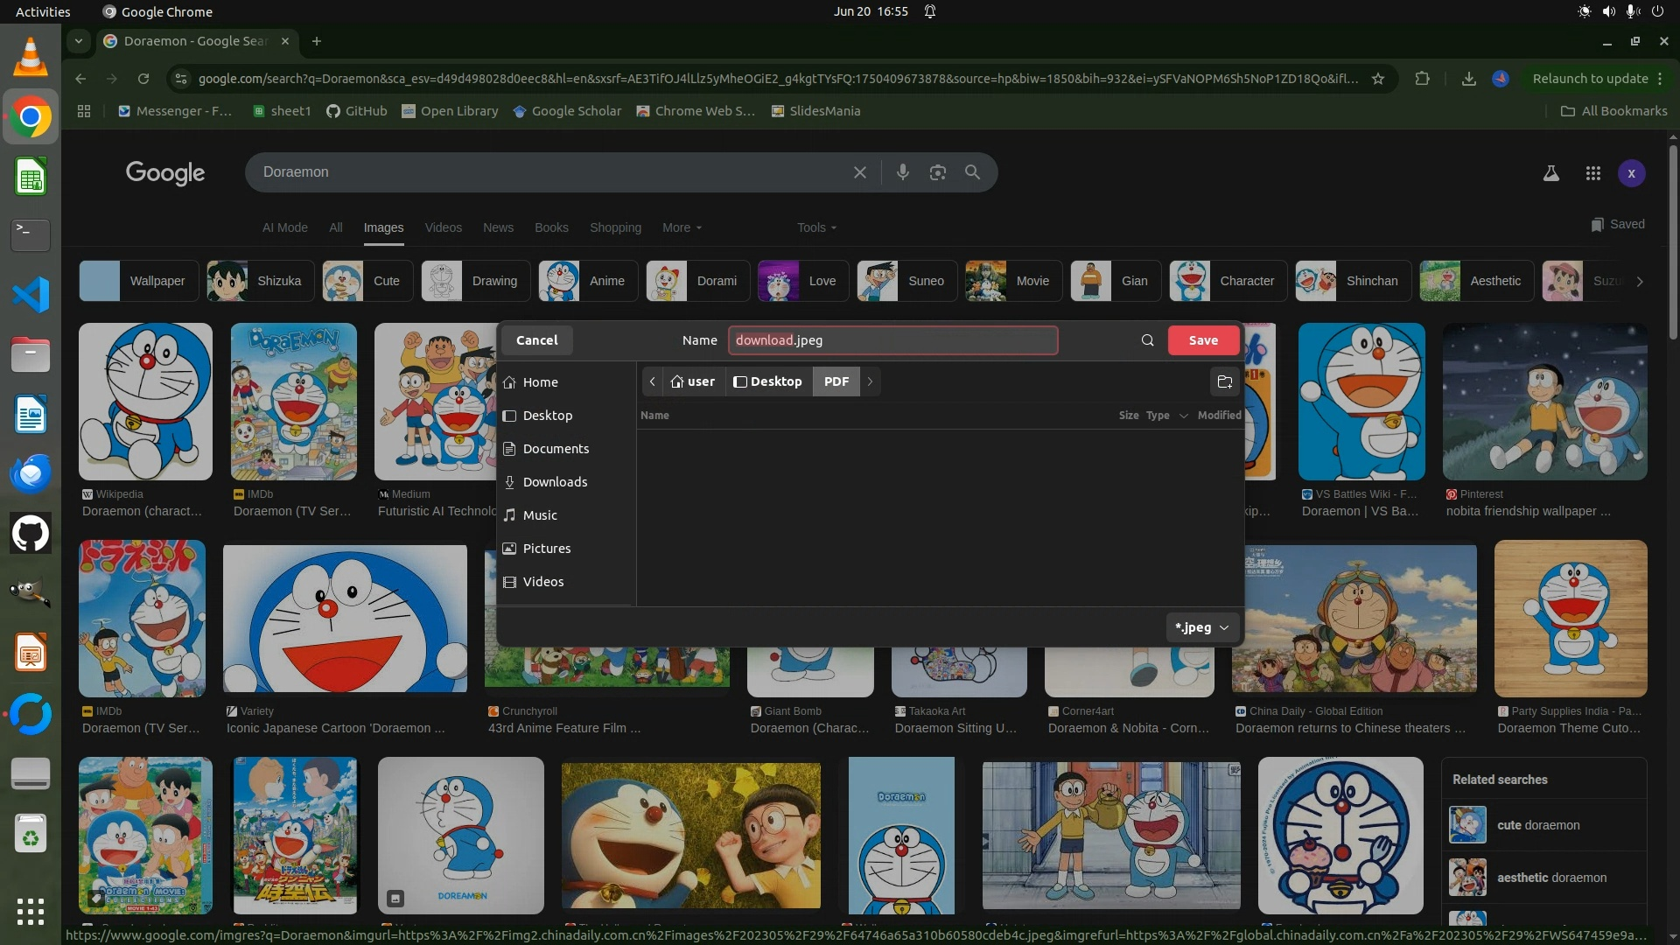
Task: Clear the Google search box text
Action: (x=859, y=172)
